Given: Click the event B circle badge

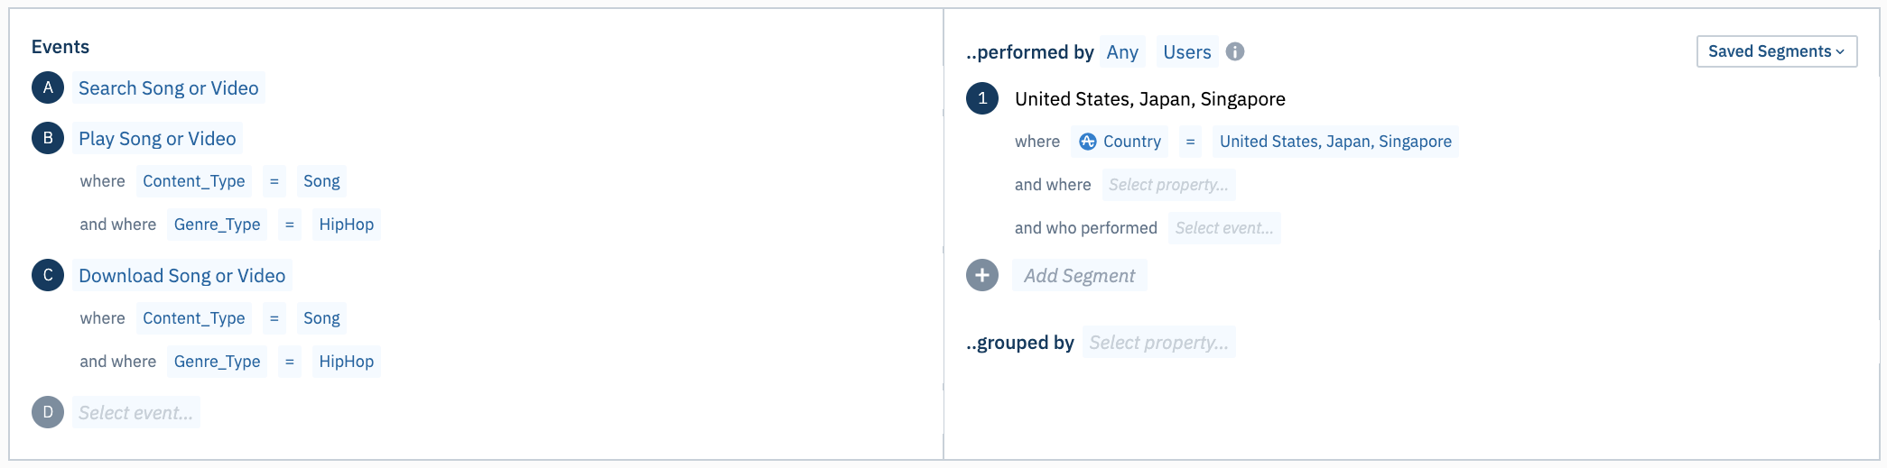Looking at the screenshot, I should click(48, 138).
